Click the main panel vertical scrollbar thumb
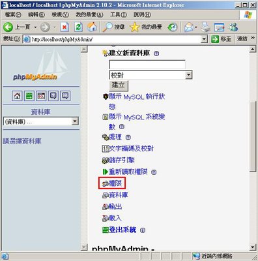The height and width of the screenshot is (261, 258). (252, 136)
